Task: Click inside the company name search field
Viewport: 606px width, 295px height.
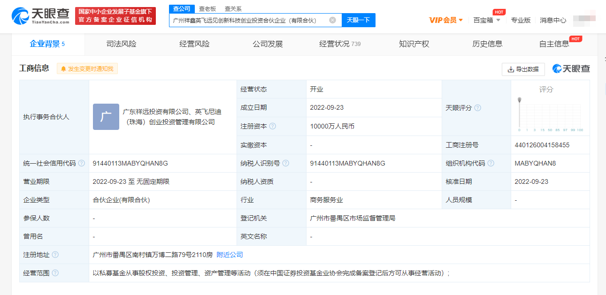Action: pyautogui.click(x=249, y=20)
